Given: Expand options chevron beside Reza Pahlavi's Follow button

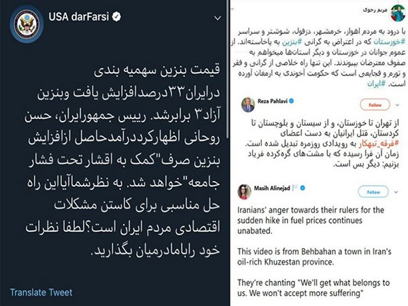Looking at the screenshot, I should pyautogui.click(x=397, y=105).
